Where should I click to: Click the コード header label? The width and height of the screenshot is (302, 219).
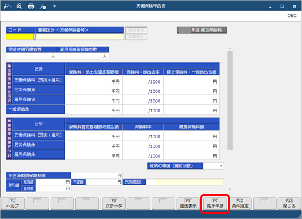click(21, 30)
